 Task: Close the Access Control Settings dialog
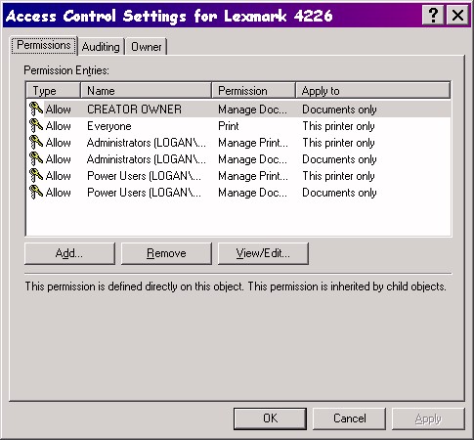(x=457, y=15)
